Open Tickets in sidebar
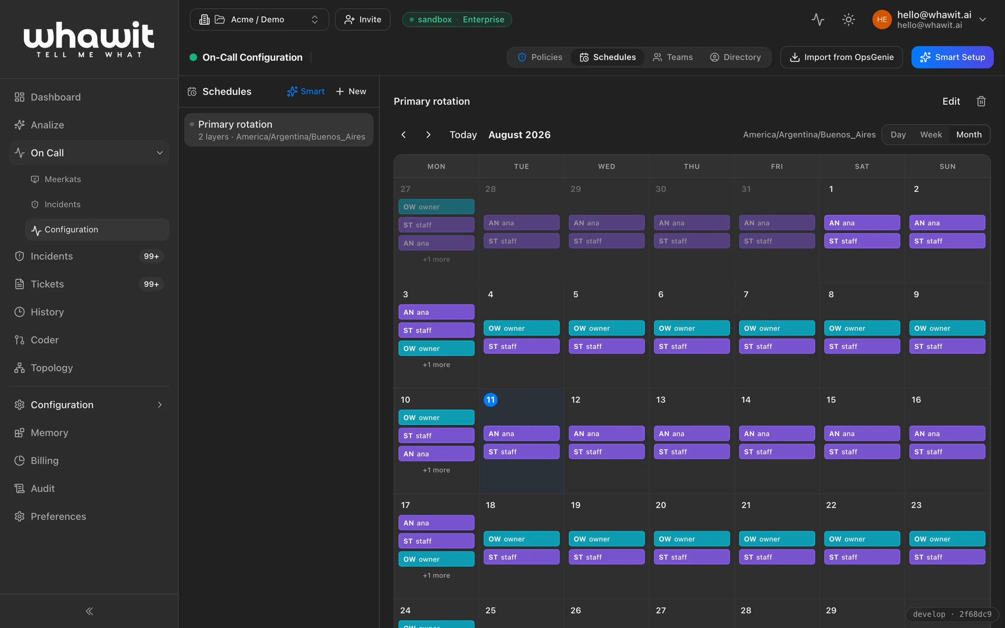The width and height of the screenshot is (1005, 628). pyautogui.click(x=89, y=284)
